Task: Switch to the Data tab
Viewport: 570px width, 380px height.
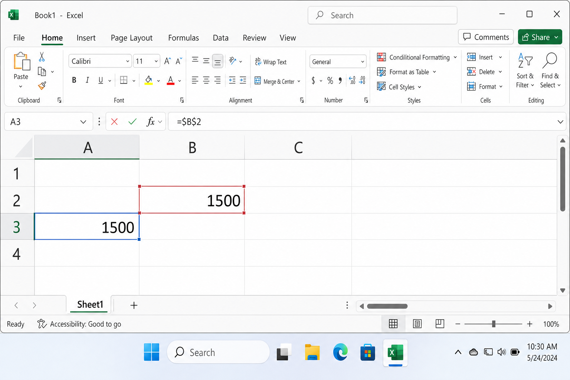Action: pos(221,38)
